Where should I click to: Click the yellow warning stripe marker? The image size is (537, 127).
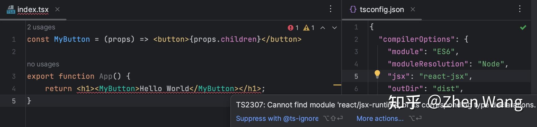[337, 84]
